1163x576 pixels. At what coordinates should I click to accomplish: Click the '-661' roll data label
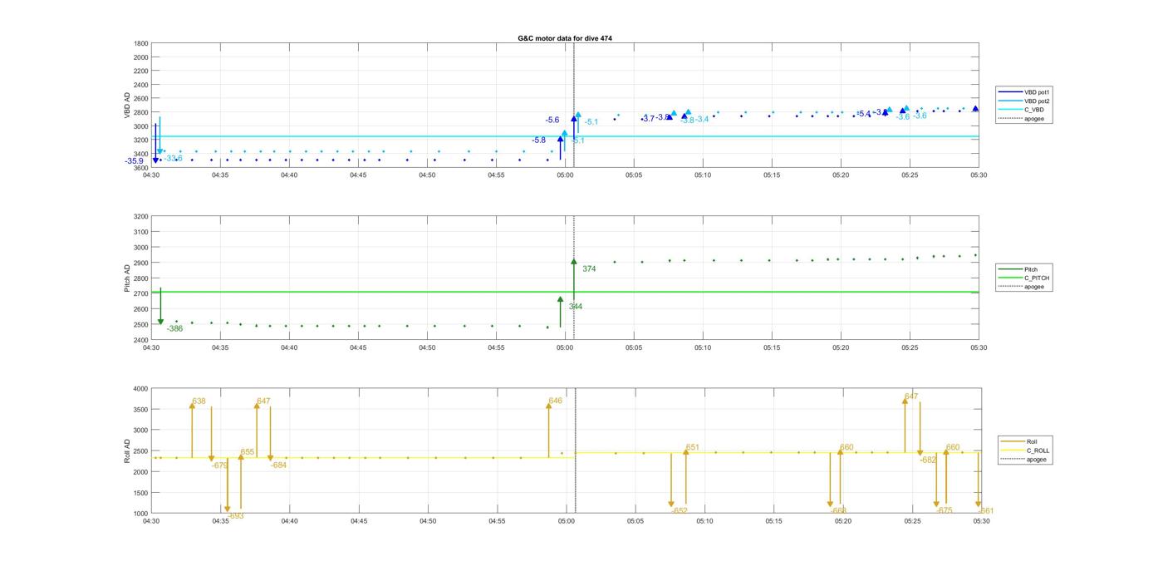point(986,511)
